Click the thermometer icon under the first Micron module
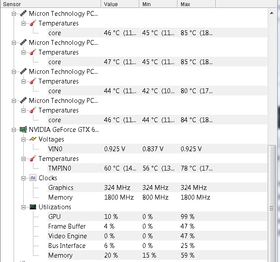The width and height of the screenshot is (280, 262). [33, 23]
